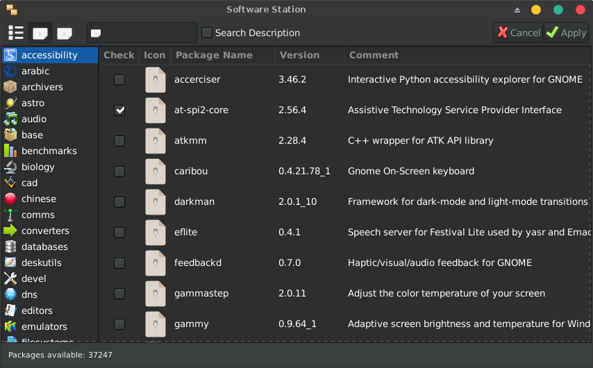
Task: Click the caribou package icon
Action: coord(156,172)
